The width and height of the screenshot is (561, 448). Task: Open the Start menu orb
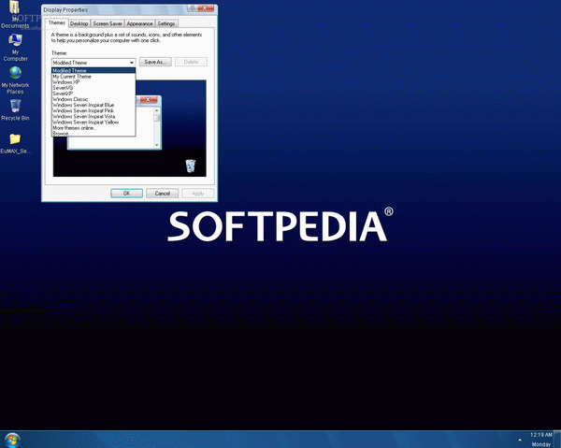12,441
